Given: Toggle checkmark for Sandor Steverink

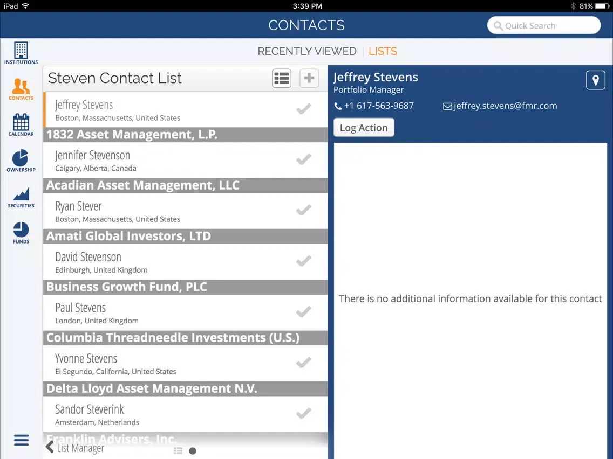Looking at the screenshot, I should click(303, 413).
